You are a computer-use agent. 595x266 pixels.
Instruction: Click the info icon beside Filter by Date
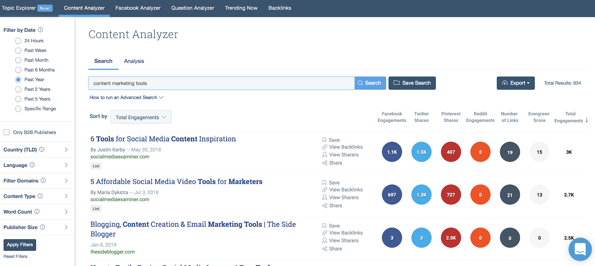(x=41, y=30)
